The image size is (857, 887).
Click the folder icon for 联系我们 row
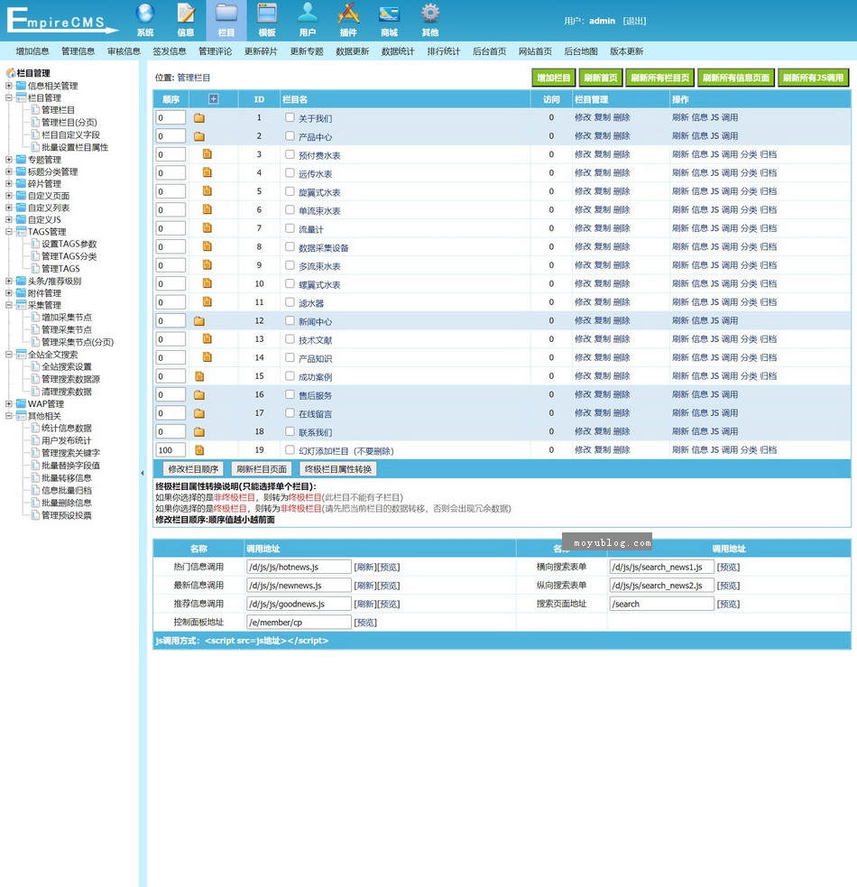pos(199,432)
